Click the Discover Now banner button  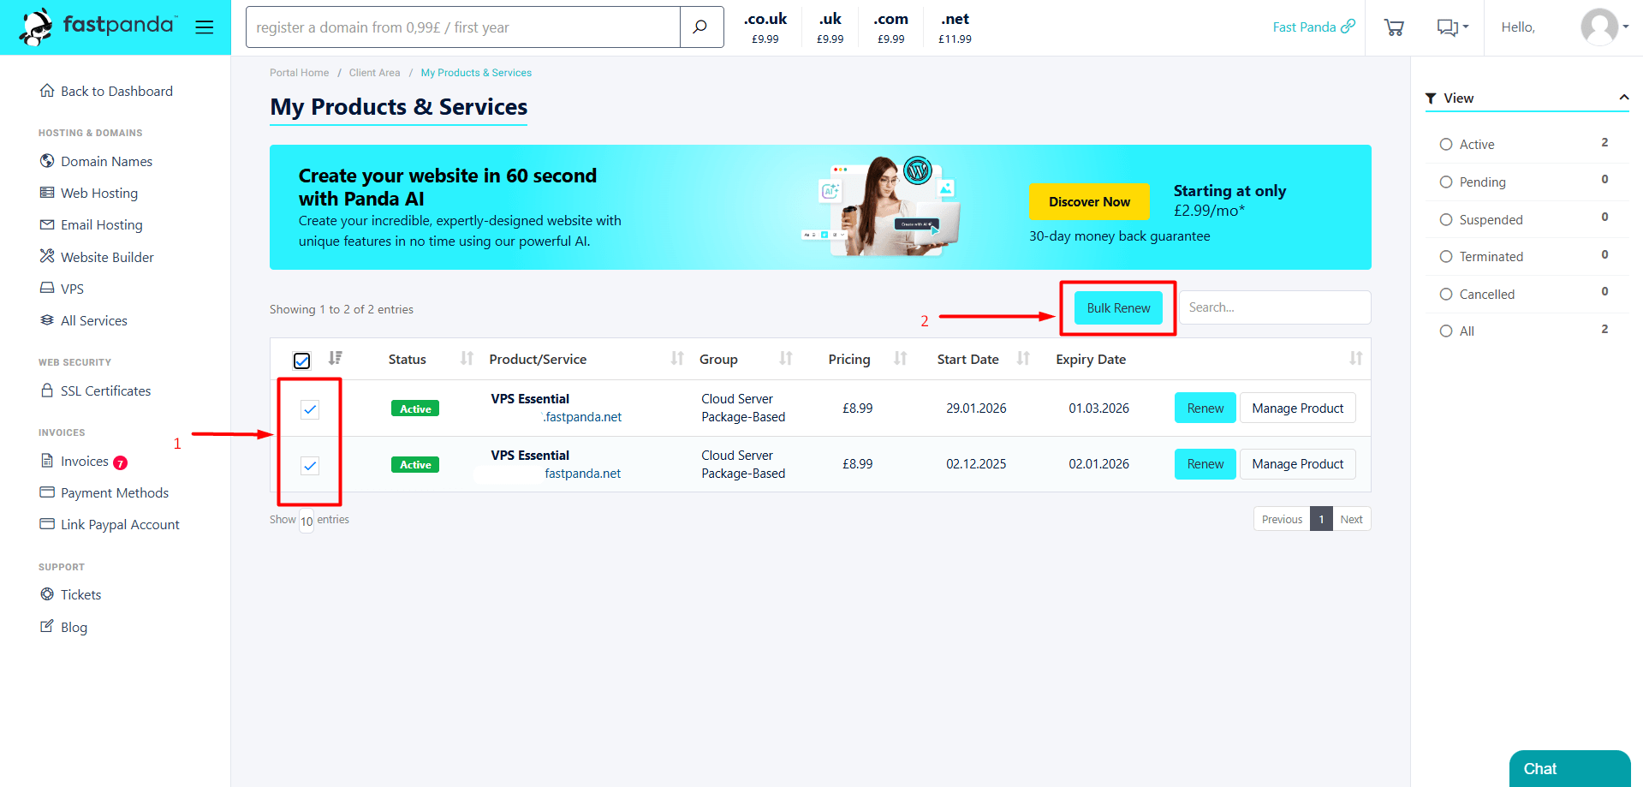1089,202
